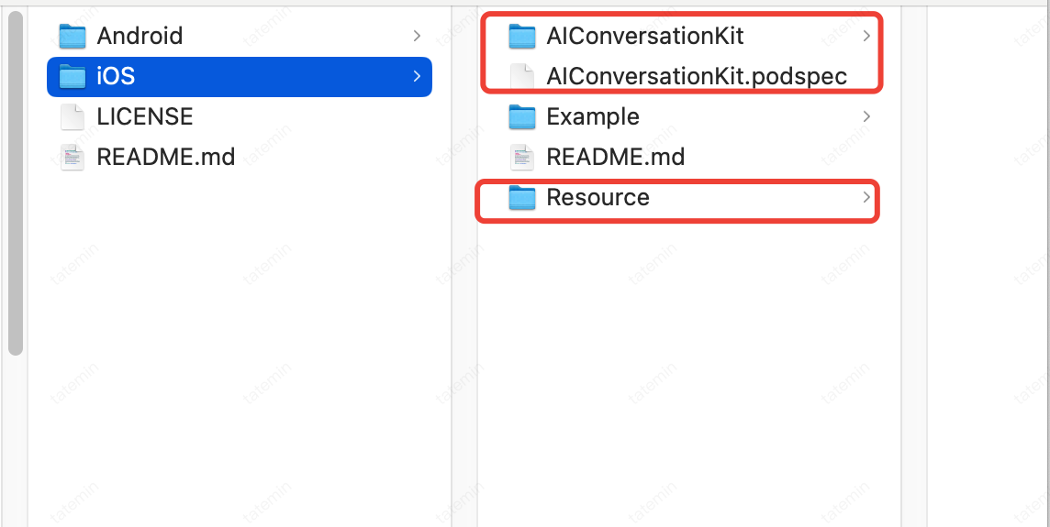Click the left column vertical scrollbar
Viewport: 1050px width, 527px height.
pos(15,183)
